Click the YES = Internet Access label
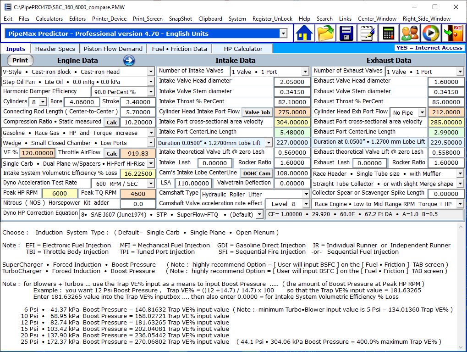Screen dimensions: 467x352 point(429,48)
